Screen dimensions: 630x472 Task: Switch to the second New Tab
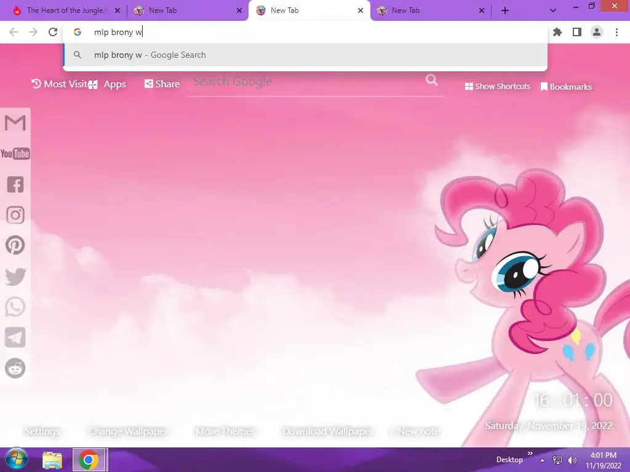[187, 11]
